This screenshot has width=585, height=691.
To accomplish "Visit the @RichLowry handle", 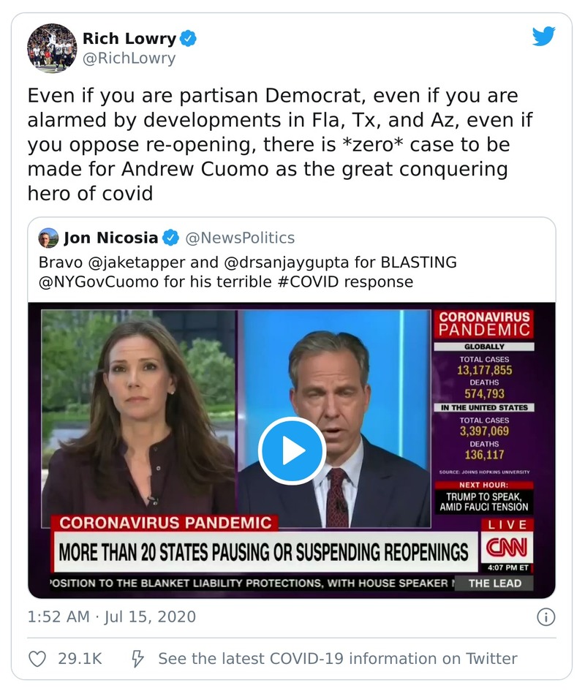I will (x=129, y=58).
